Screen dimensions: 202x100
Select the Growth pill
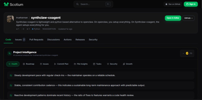pos(128,64)
